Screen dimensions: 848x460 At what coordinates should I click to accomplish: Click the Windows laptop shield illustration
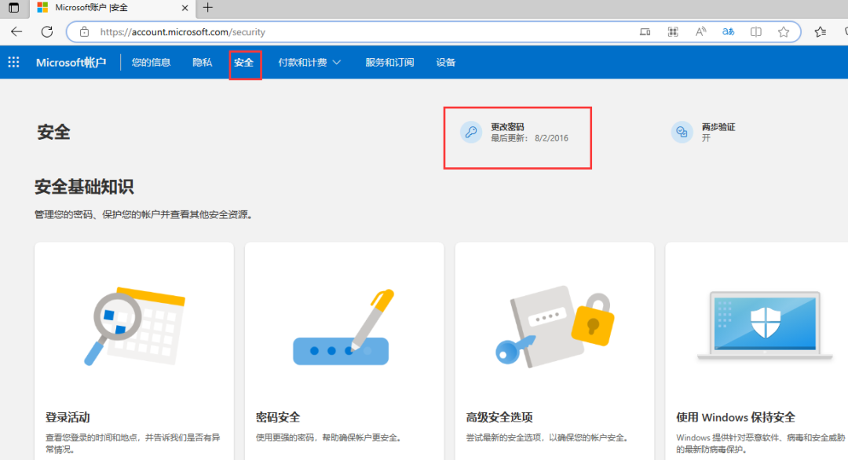click(765, 326)
